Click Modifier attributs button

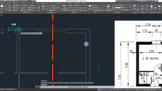(x=98, y=10)
